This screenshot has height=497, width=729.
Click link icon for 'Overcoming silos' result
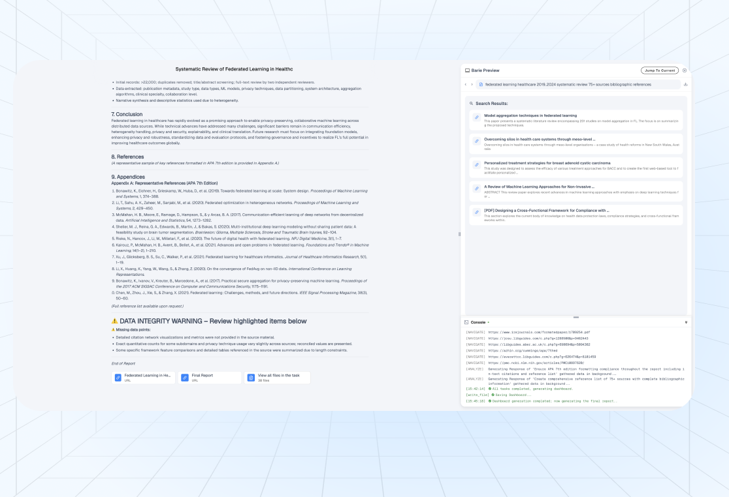477,142
